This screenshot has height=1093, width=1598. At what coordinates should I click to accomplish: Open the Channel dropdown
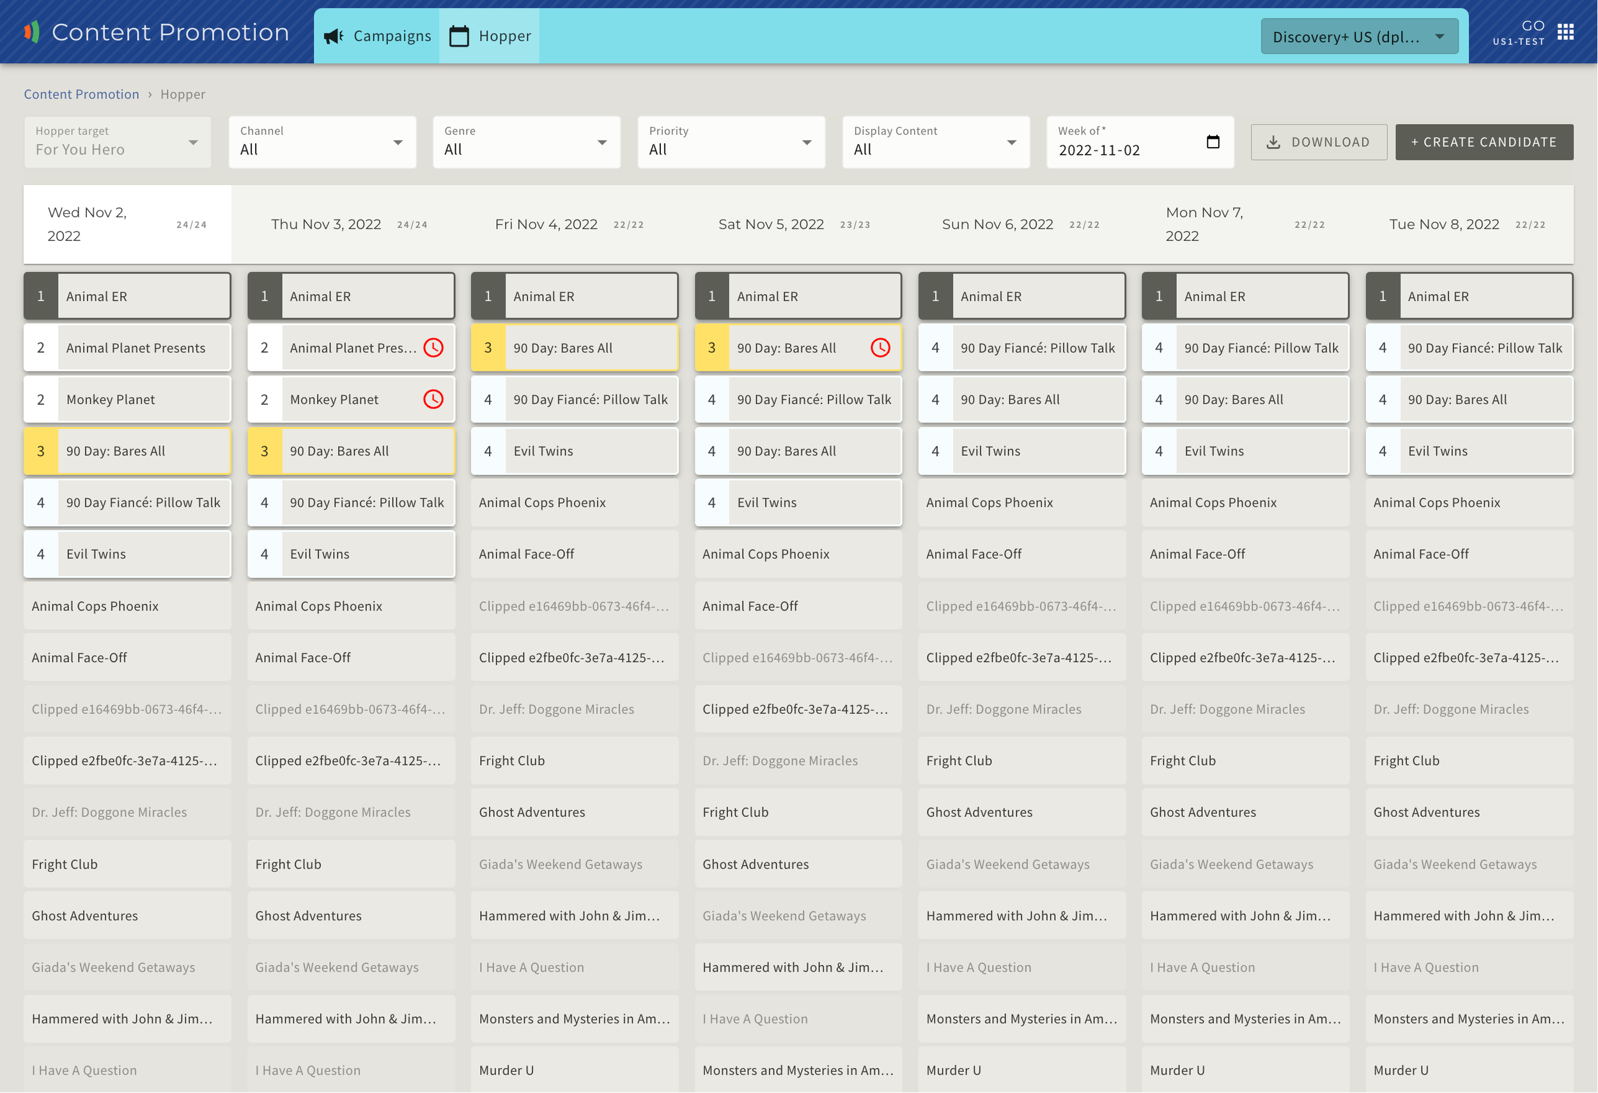pyautogui.click(x=322, y=143)
